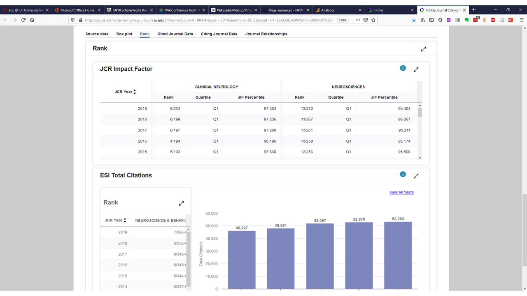Go to the browser home page
Viewport: 527px width, 296px height.
pos(32,20)
